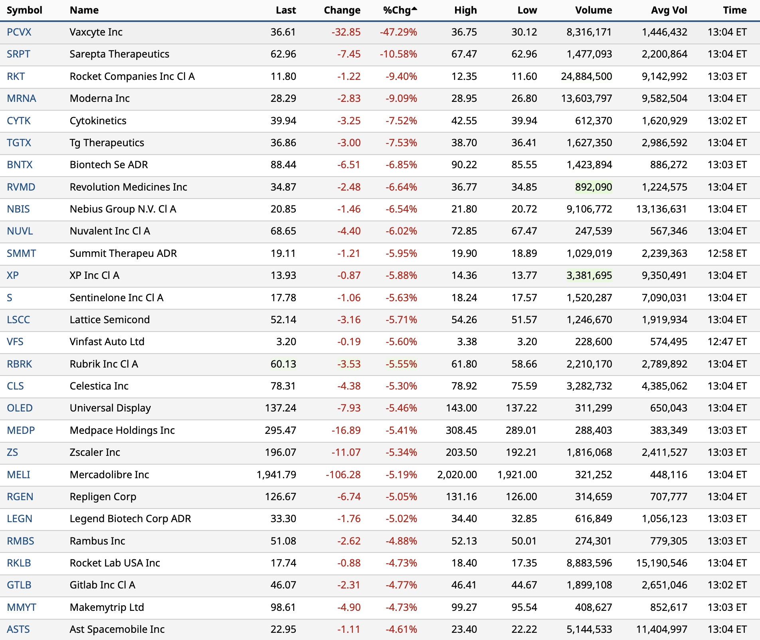Select the Time column header
Image resolution: width=760 pixels, height=640 pixels.
coord(734,10)
